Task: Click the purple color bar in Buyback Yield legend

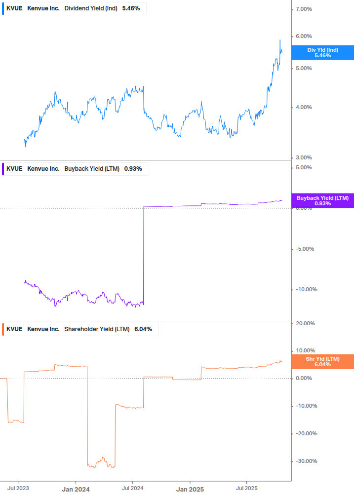Action: (3, 169)
